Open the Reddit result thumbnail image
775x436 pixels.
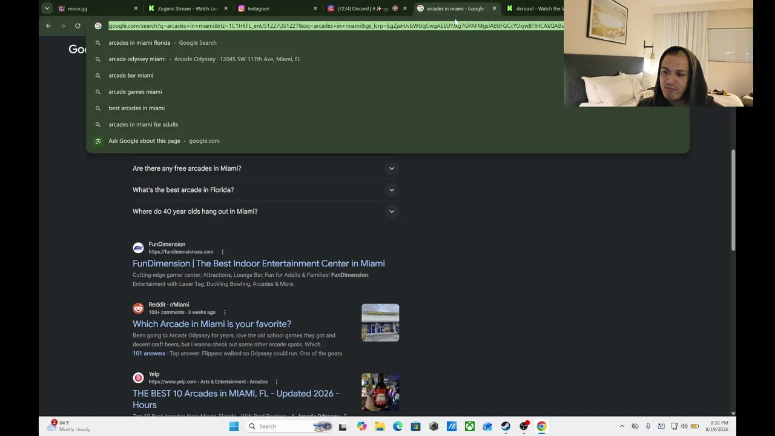(x=380, y=323)
